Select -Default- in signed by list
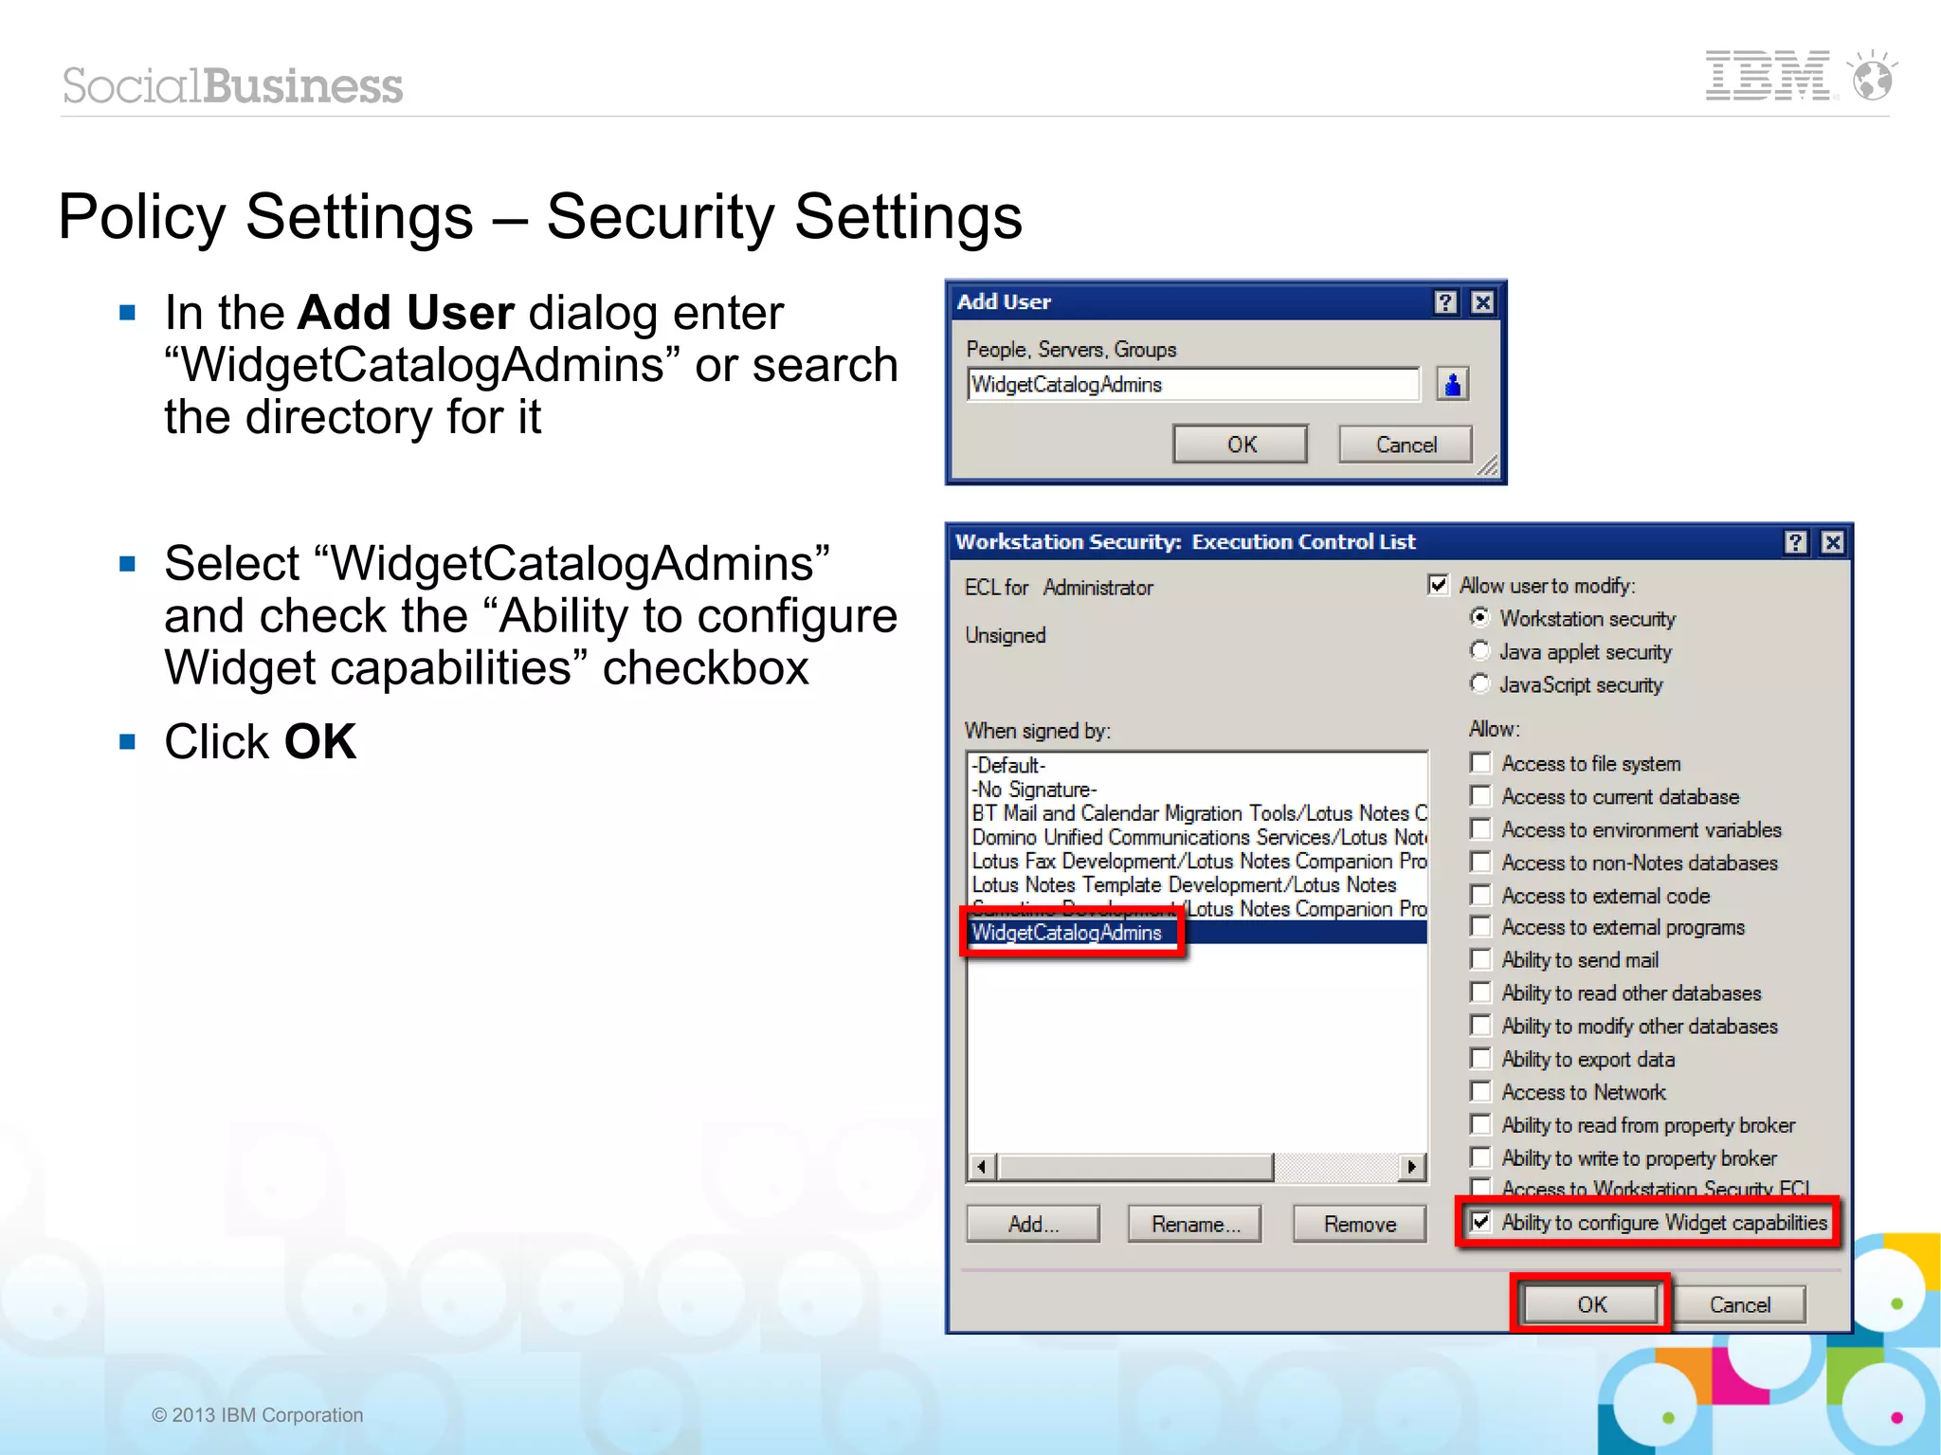The height and width of the screenshot is (1455, 1941). pos(1198,765)
